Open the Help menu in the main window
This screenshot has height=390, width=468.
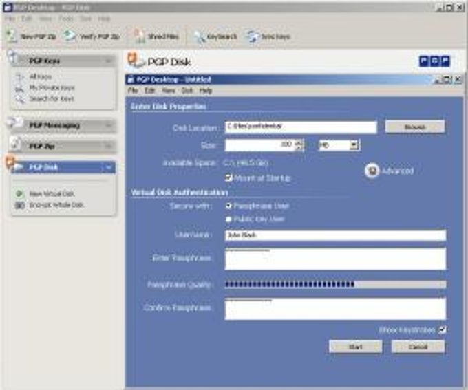pyautogui.click(x=104, y=19)
